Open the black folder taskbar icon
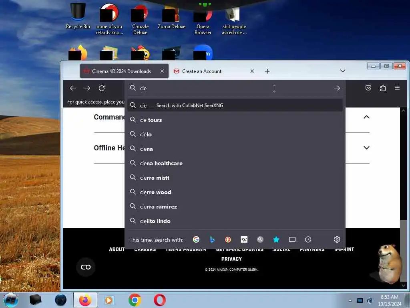The image size is (410, 308). (x=36, y=300)
